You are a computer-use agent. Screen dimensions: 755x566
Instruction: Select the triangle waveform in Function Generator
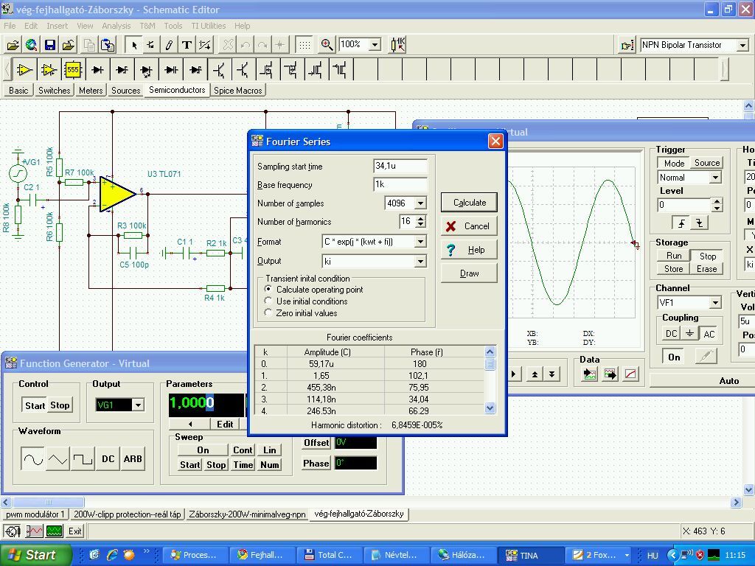tap(58, 459)
